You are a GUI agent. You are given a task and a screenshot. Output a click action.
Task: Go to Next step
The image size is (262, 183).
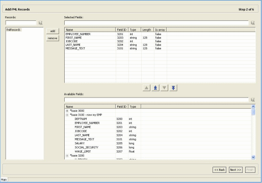point(235,170)
